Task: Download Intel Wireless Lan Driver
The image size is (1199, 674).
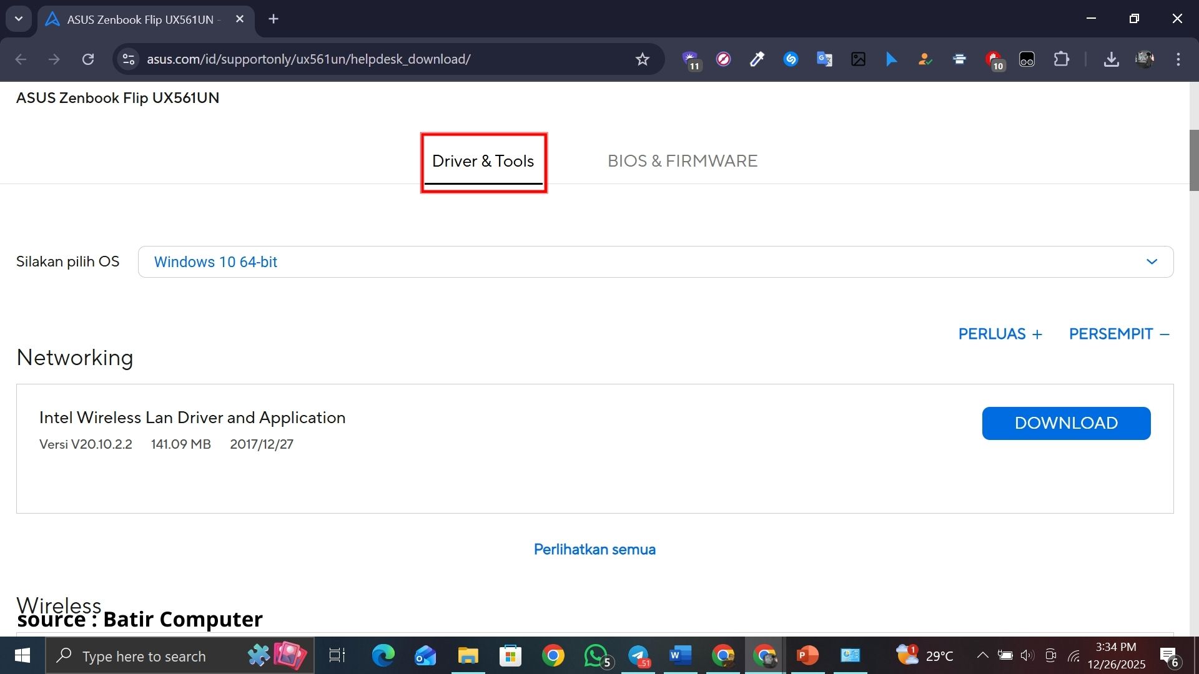Action: tap(1066, 423)
